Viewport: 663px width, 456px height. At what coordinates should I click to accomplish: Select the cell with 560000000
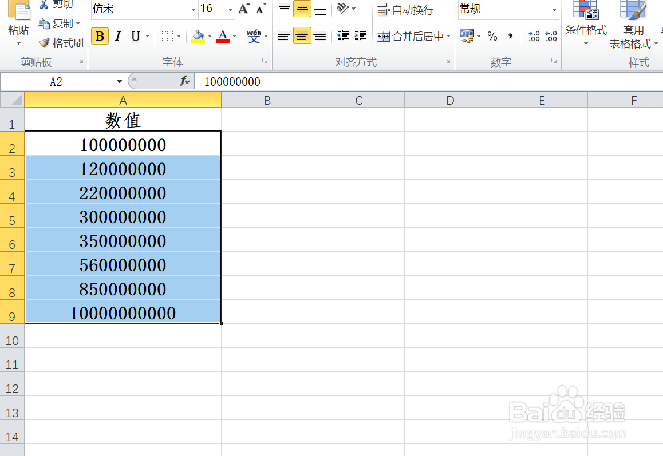pos(123,264)
